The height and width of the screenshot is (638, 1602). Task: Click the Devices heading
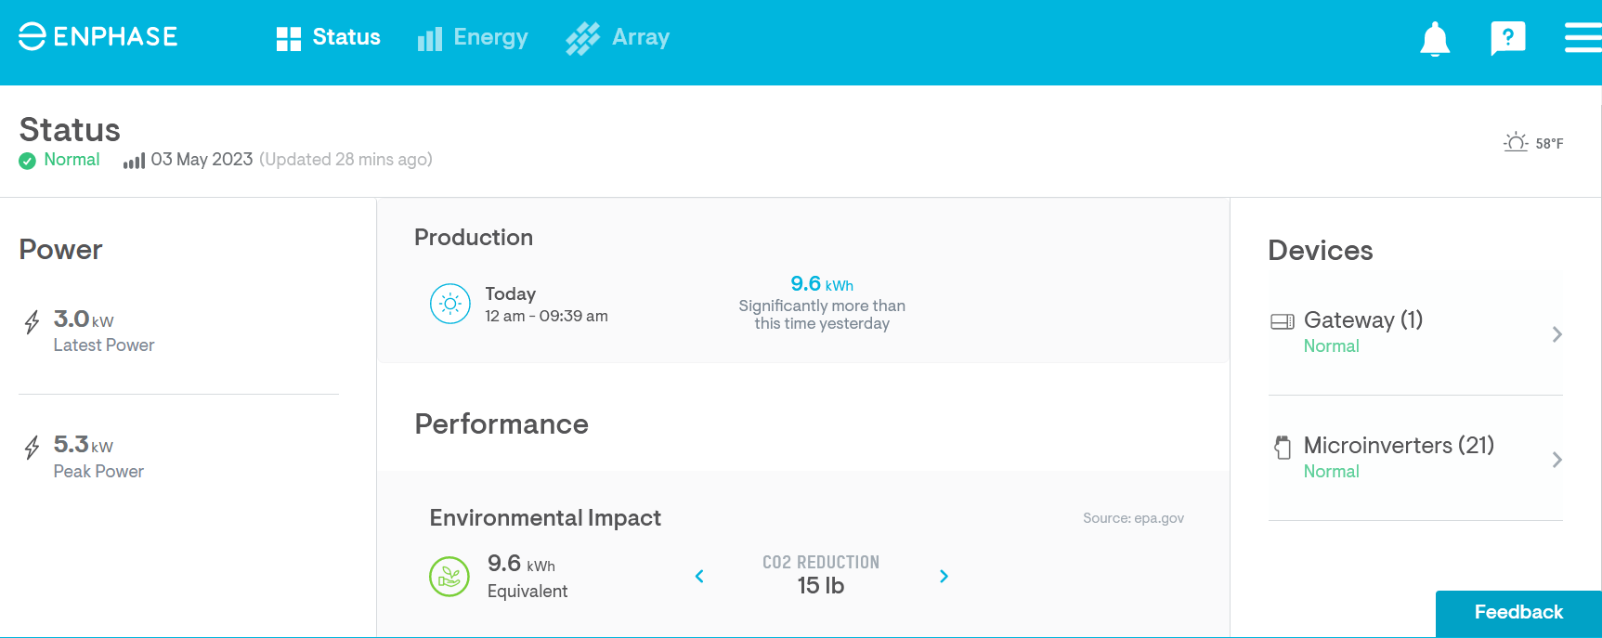tap(1320, 251)
